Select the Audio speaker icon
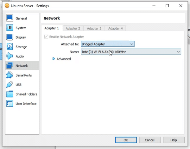The width and height of the screenshot is (190, 149). coord(10,56)
